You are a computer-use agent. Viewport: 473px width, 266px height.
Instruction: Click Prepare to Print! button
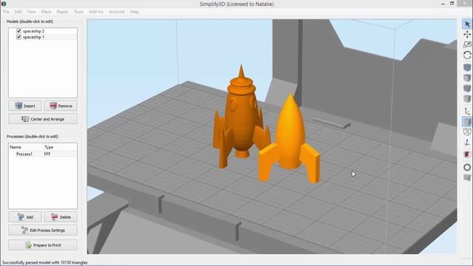[43, 245]
